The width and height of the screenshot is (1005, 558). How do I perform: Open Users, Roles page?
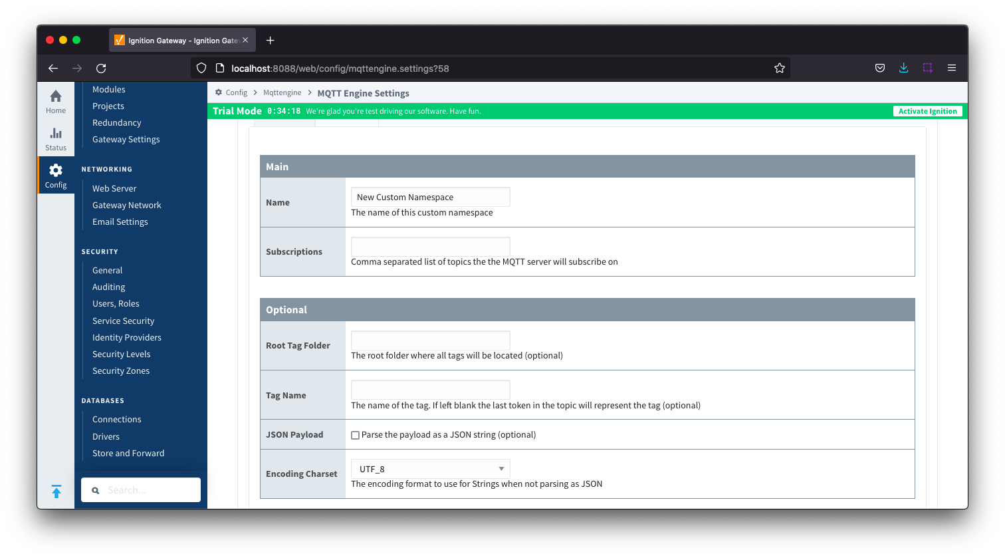116,303
